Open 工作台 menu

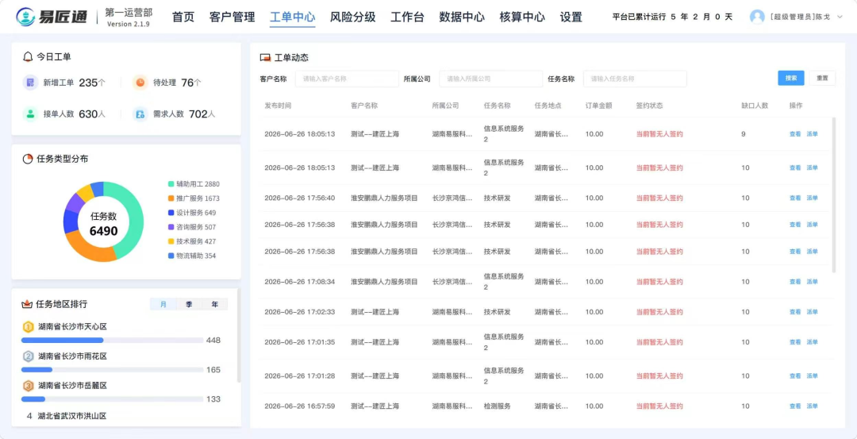click(407, 17)
